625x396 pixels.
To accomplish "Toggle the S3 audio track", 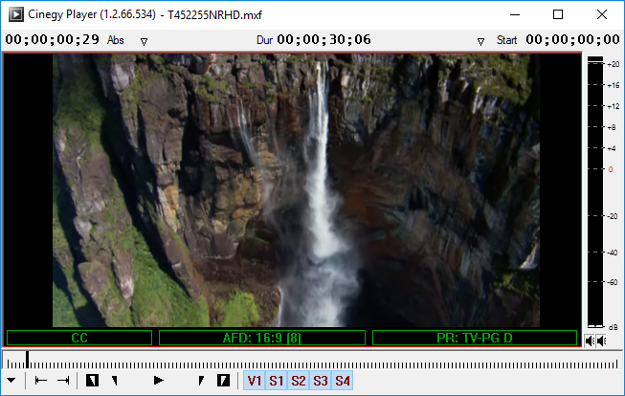I will pos(321,381).
